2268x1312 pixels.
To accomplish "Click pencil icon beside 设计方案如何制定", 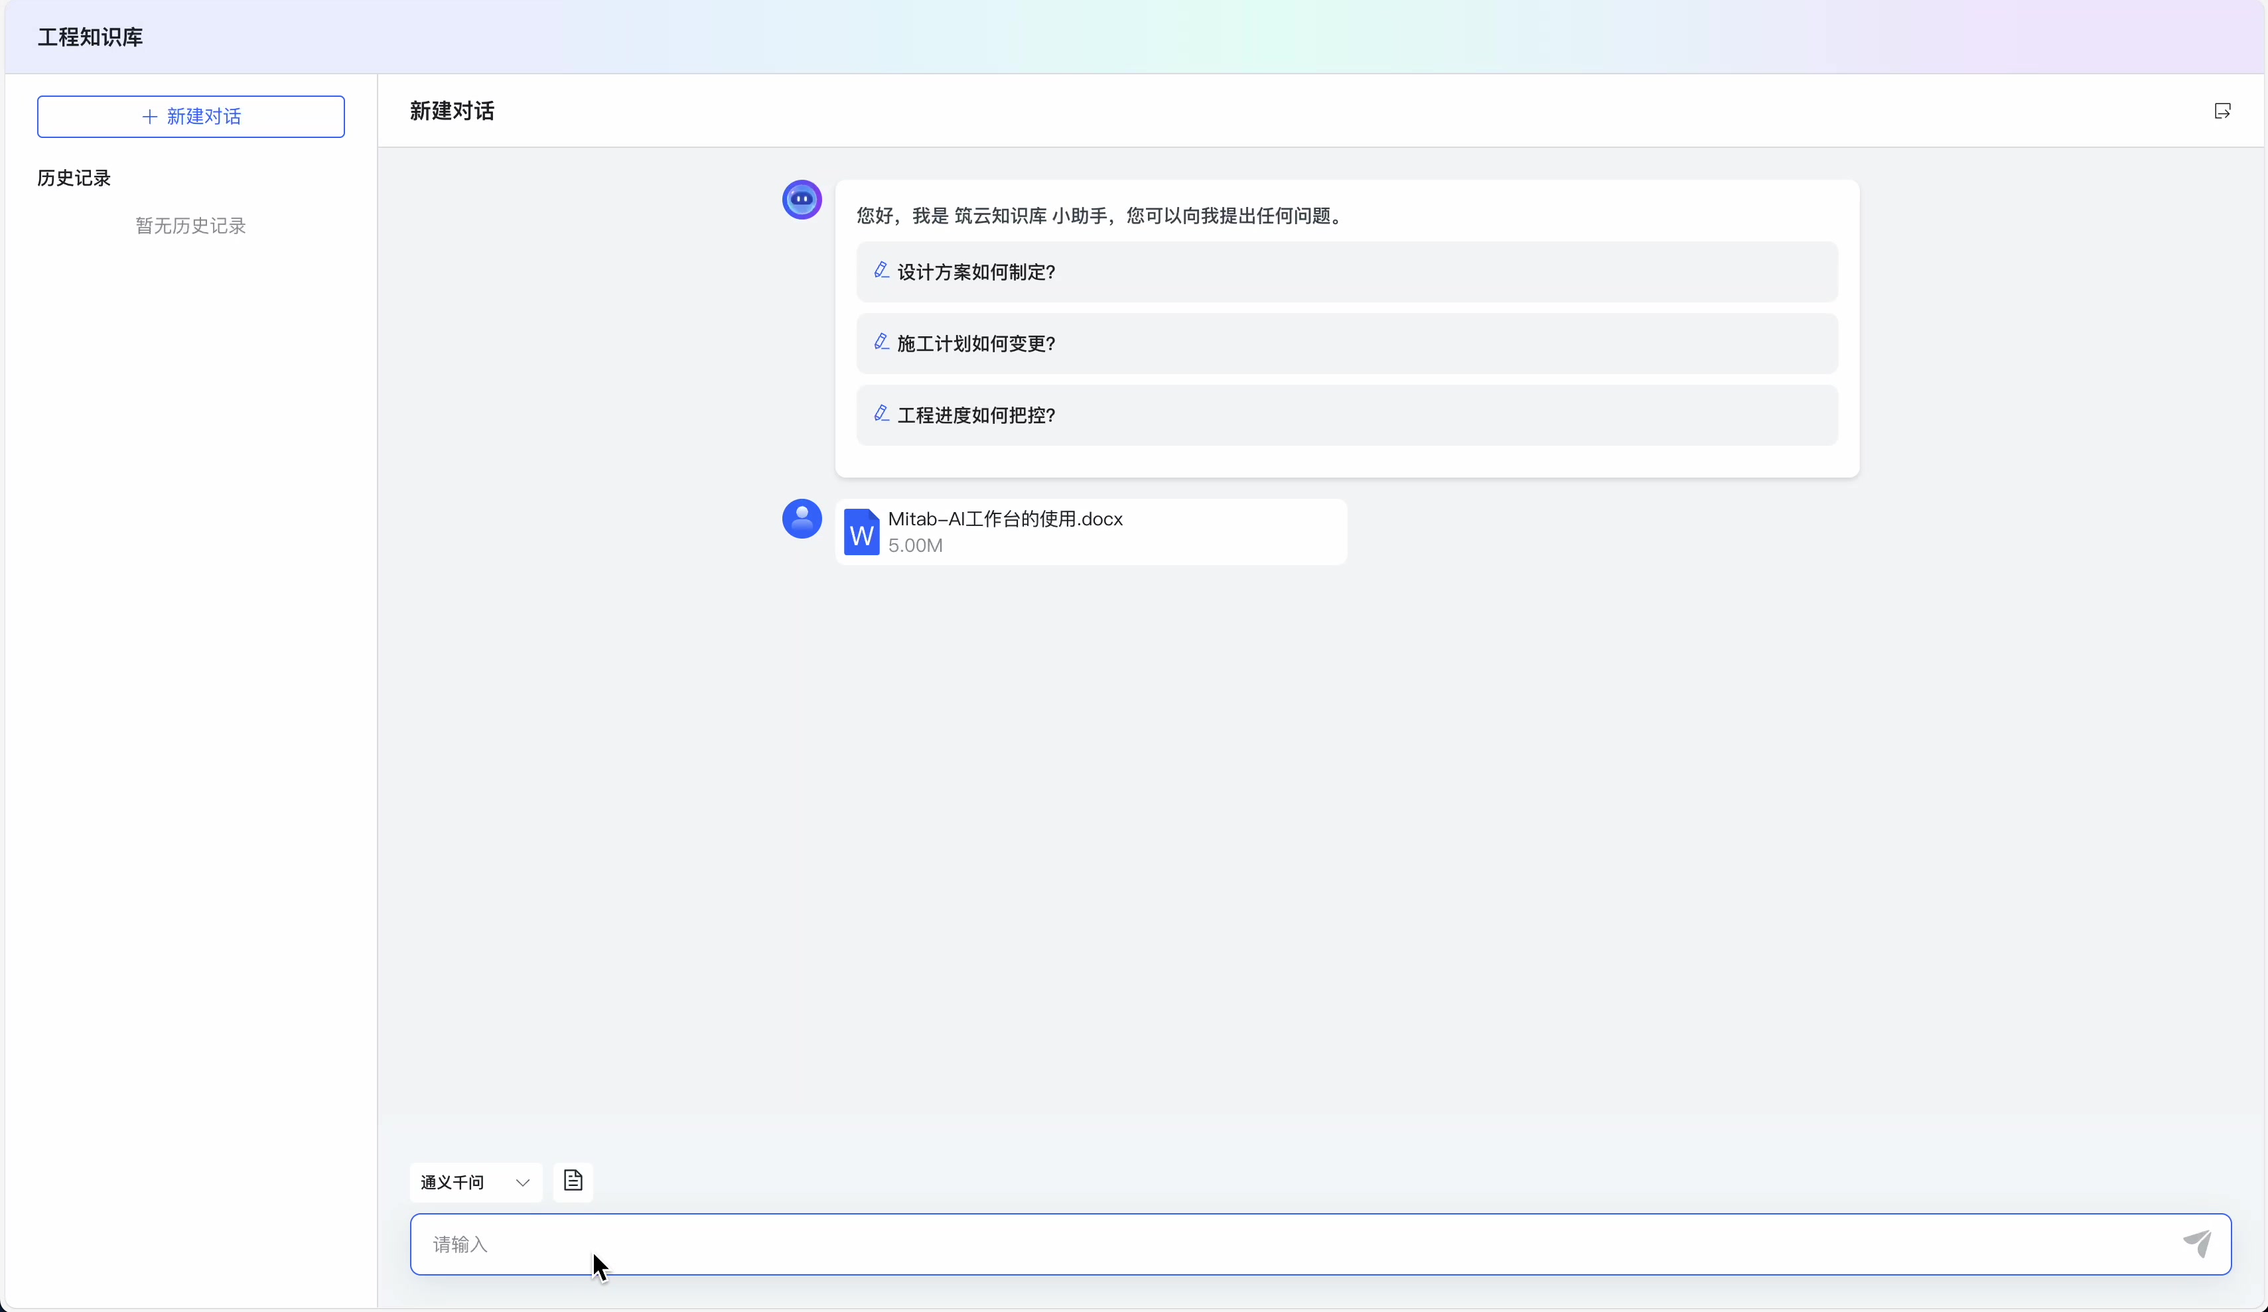I will click(881, 270).
